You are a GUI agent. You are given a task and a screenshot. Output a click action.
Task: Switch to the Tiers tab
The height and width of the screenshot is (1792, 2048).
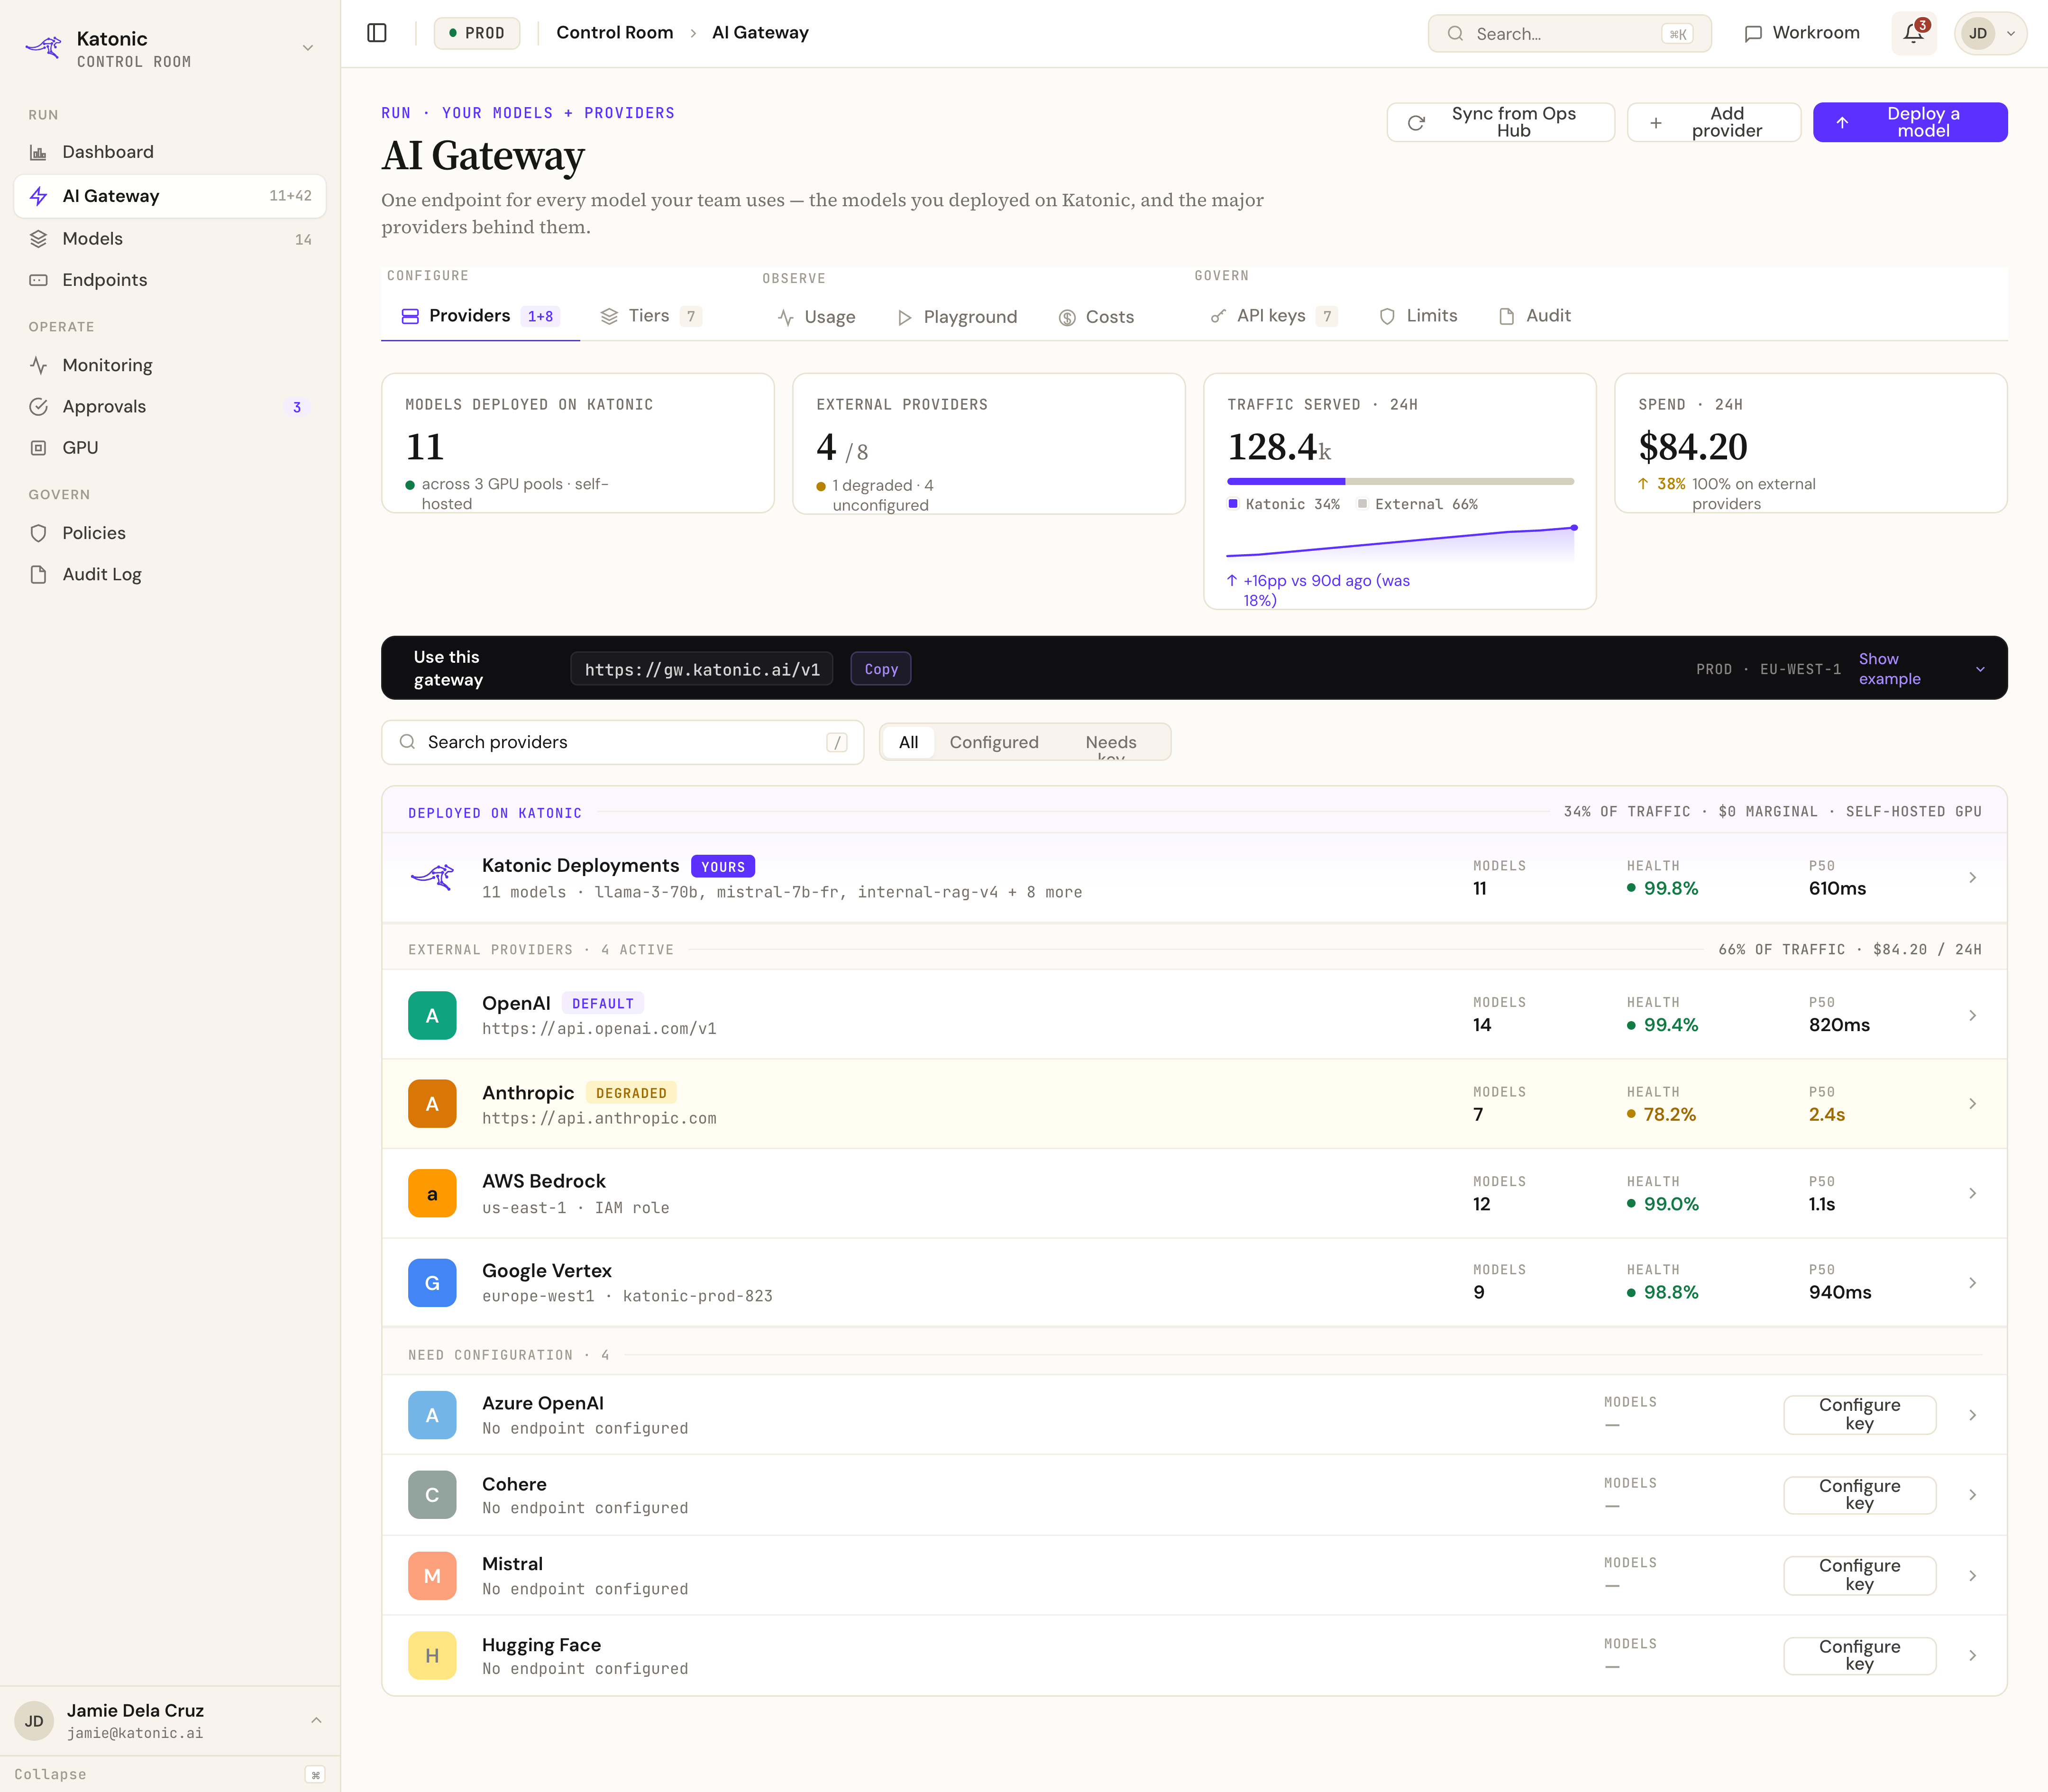coord(650,316)
